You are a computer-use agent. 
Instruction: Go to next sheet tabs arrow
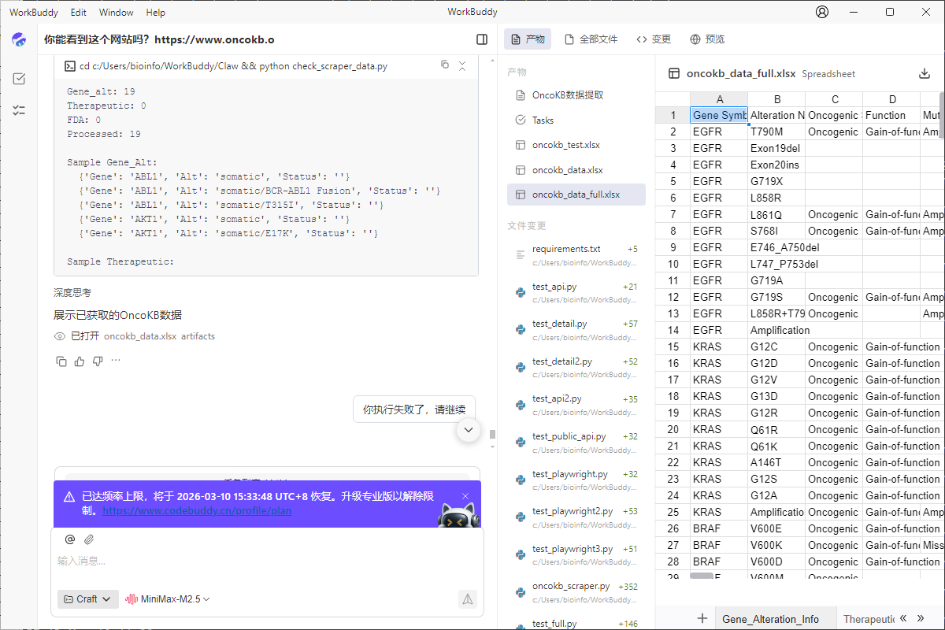click(x=921, y=618)
